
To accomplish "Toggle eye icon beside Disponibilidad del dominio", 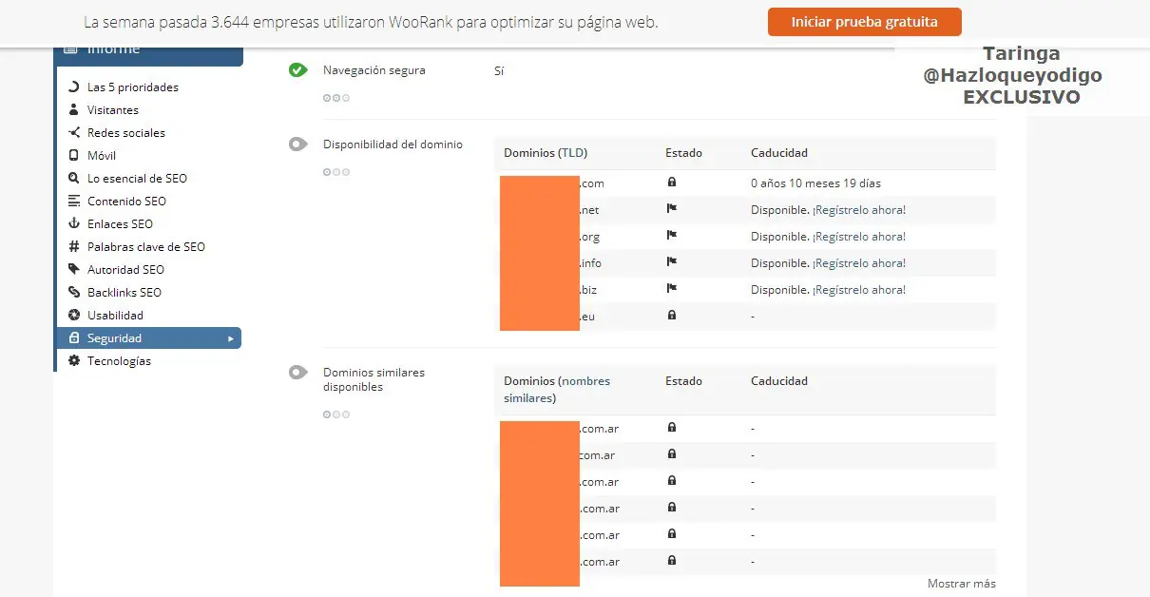I will (298, 144).
